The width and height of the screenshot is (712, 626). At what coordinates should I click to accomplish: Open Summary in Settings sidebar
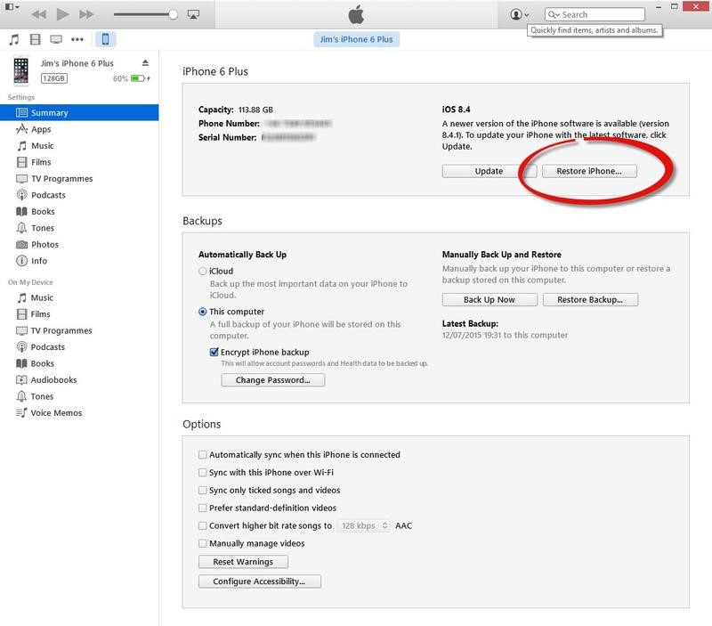click(x=79, y=113)
